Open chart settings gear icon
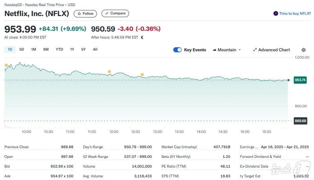The image size is (314, 180). tap(303, 50)
